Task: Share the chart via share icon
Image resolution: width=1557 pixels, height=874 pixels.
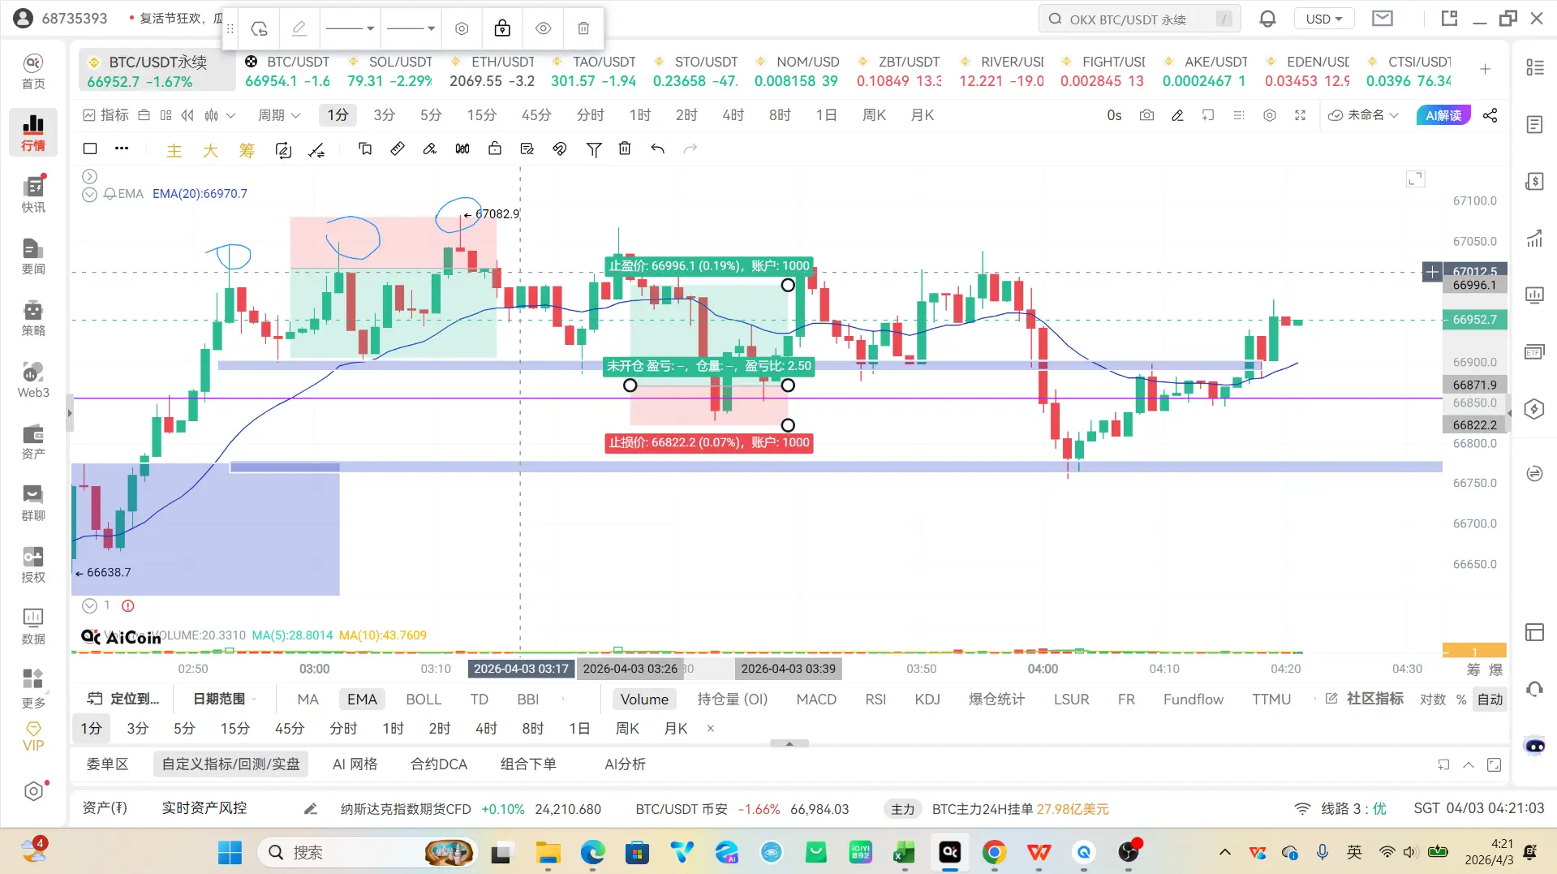Action: click(x=1490, y=115)
